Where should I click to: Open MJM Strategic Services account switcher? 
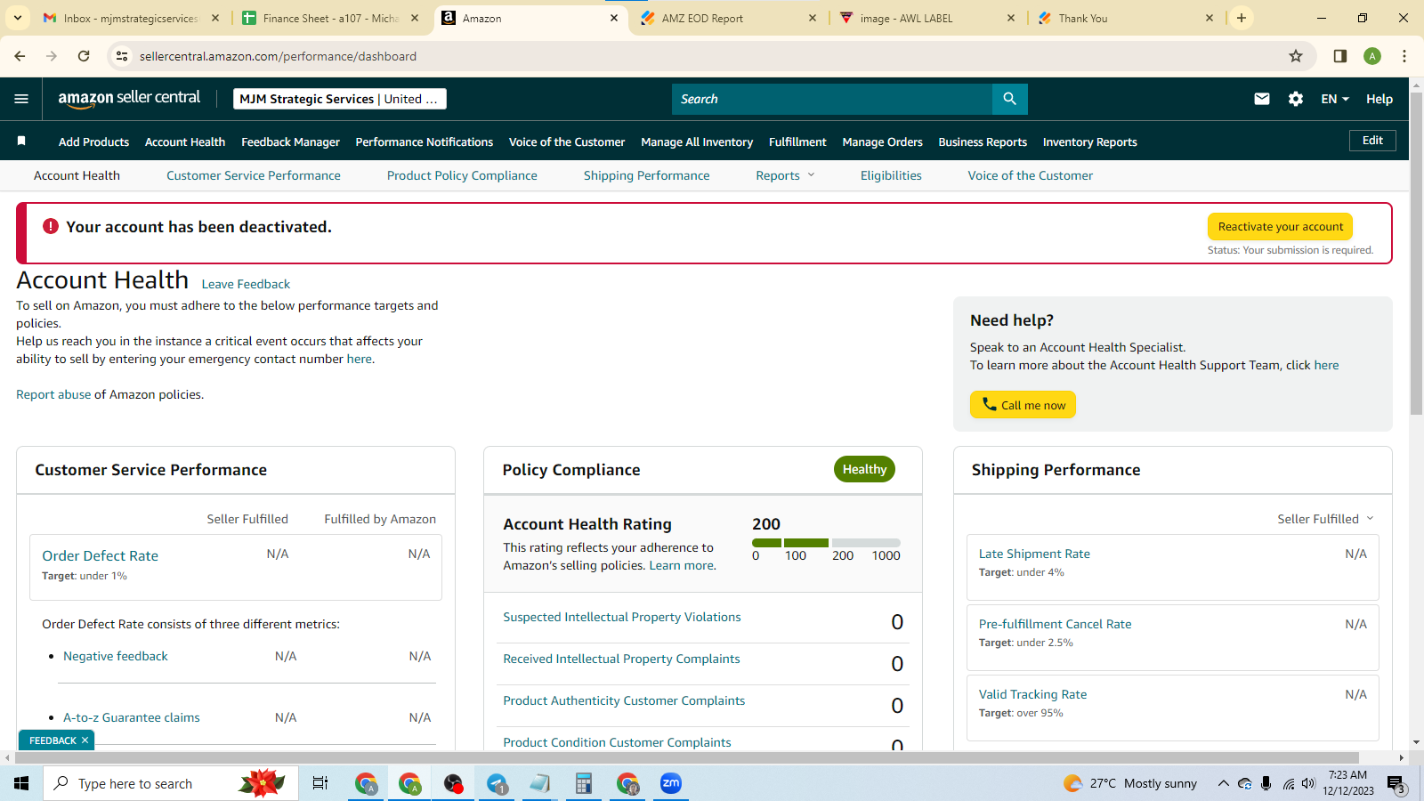point(340,99)
